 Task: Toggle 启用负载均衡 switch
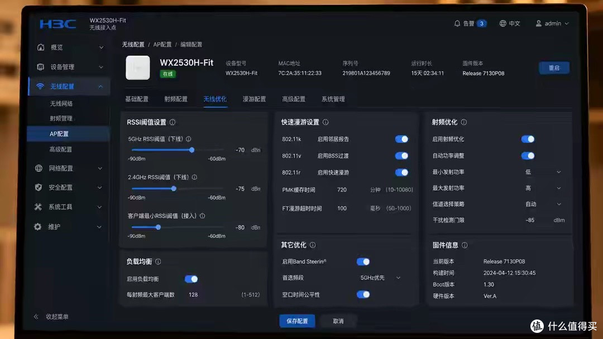[191, 279]
